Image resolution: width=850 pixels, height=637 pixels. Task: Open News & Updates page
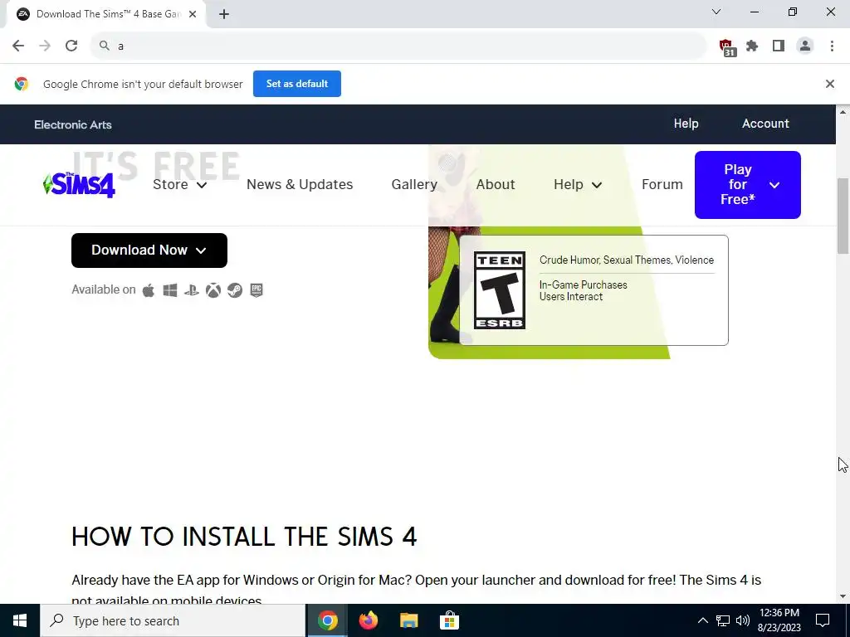click(x=299, y=185)
